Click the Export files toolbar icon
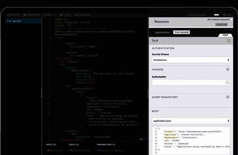 pyautogui.click(x=76, y=15)
